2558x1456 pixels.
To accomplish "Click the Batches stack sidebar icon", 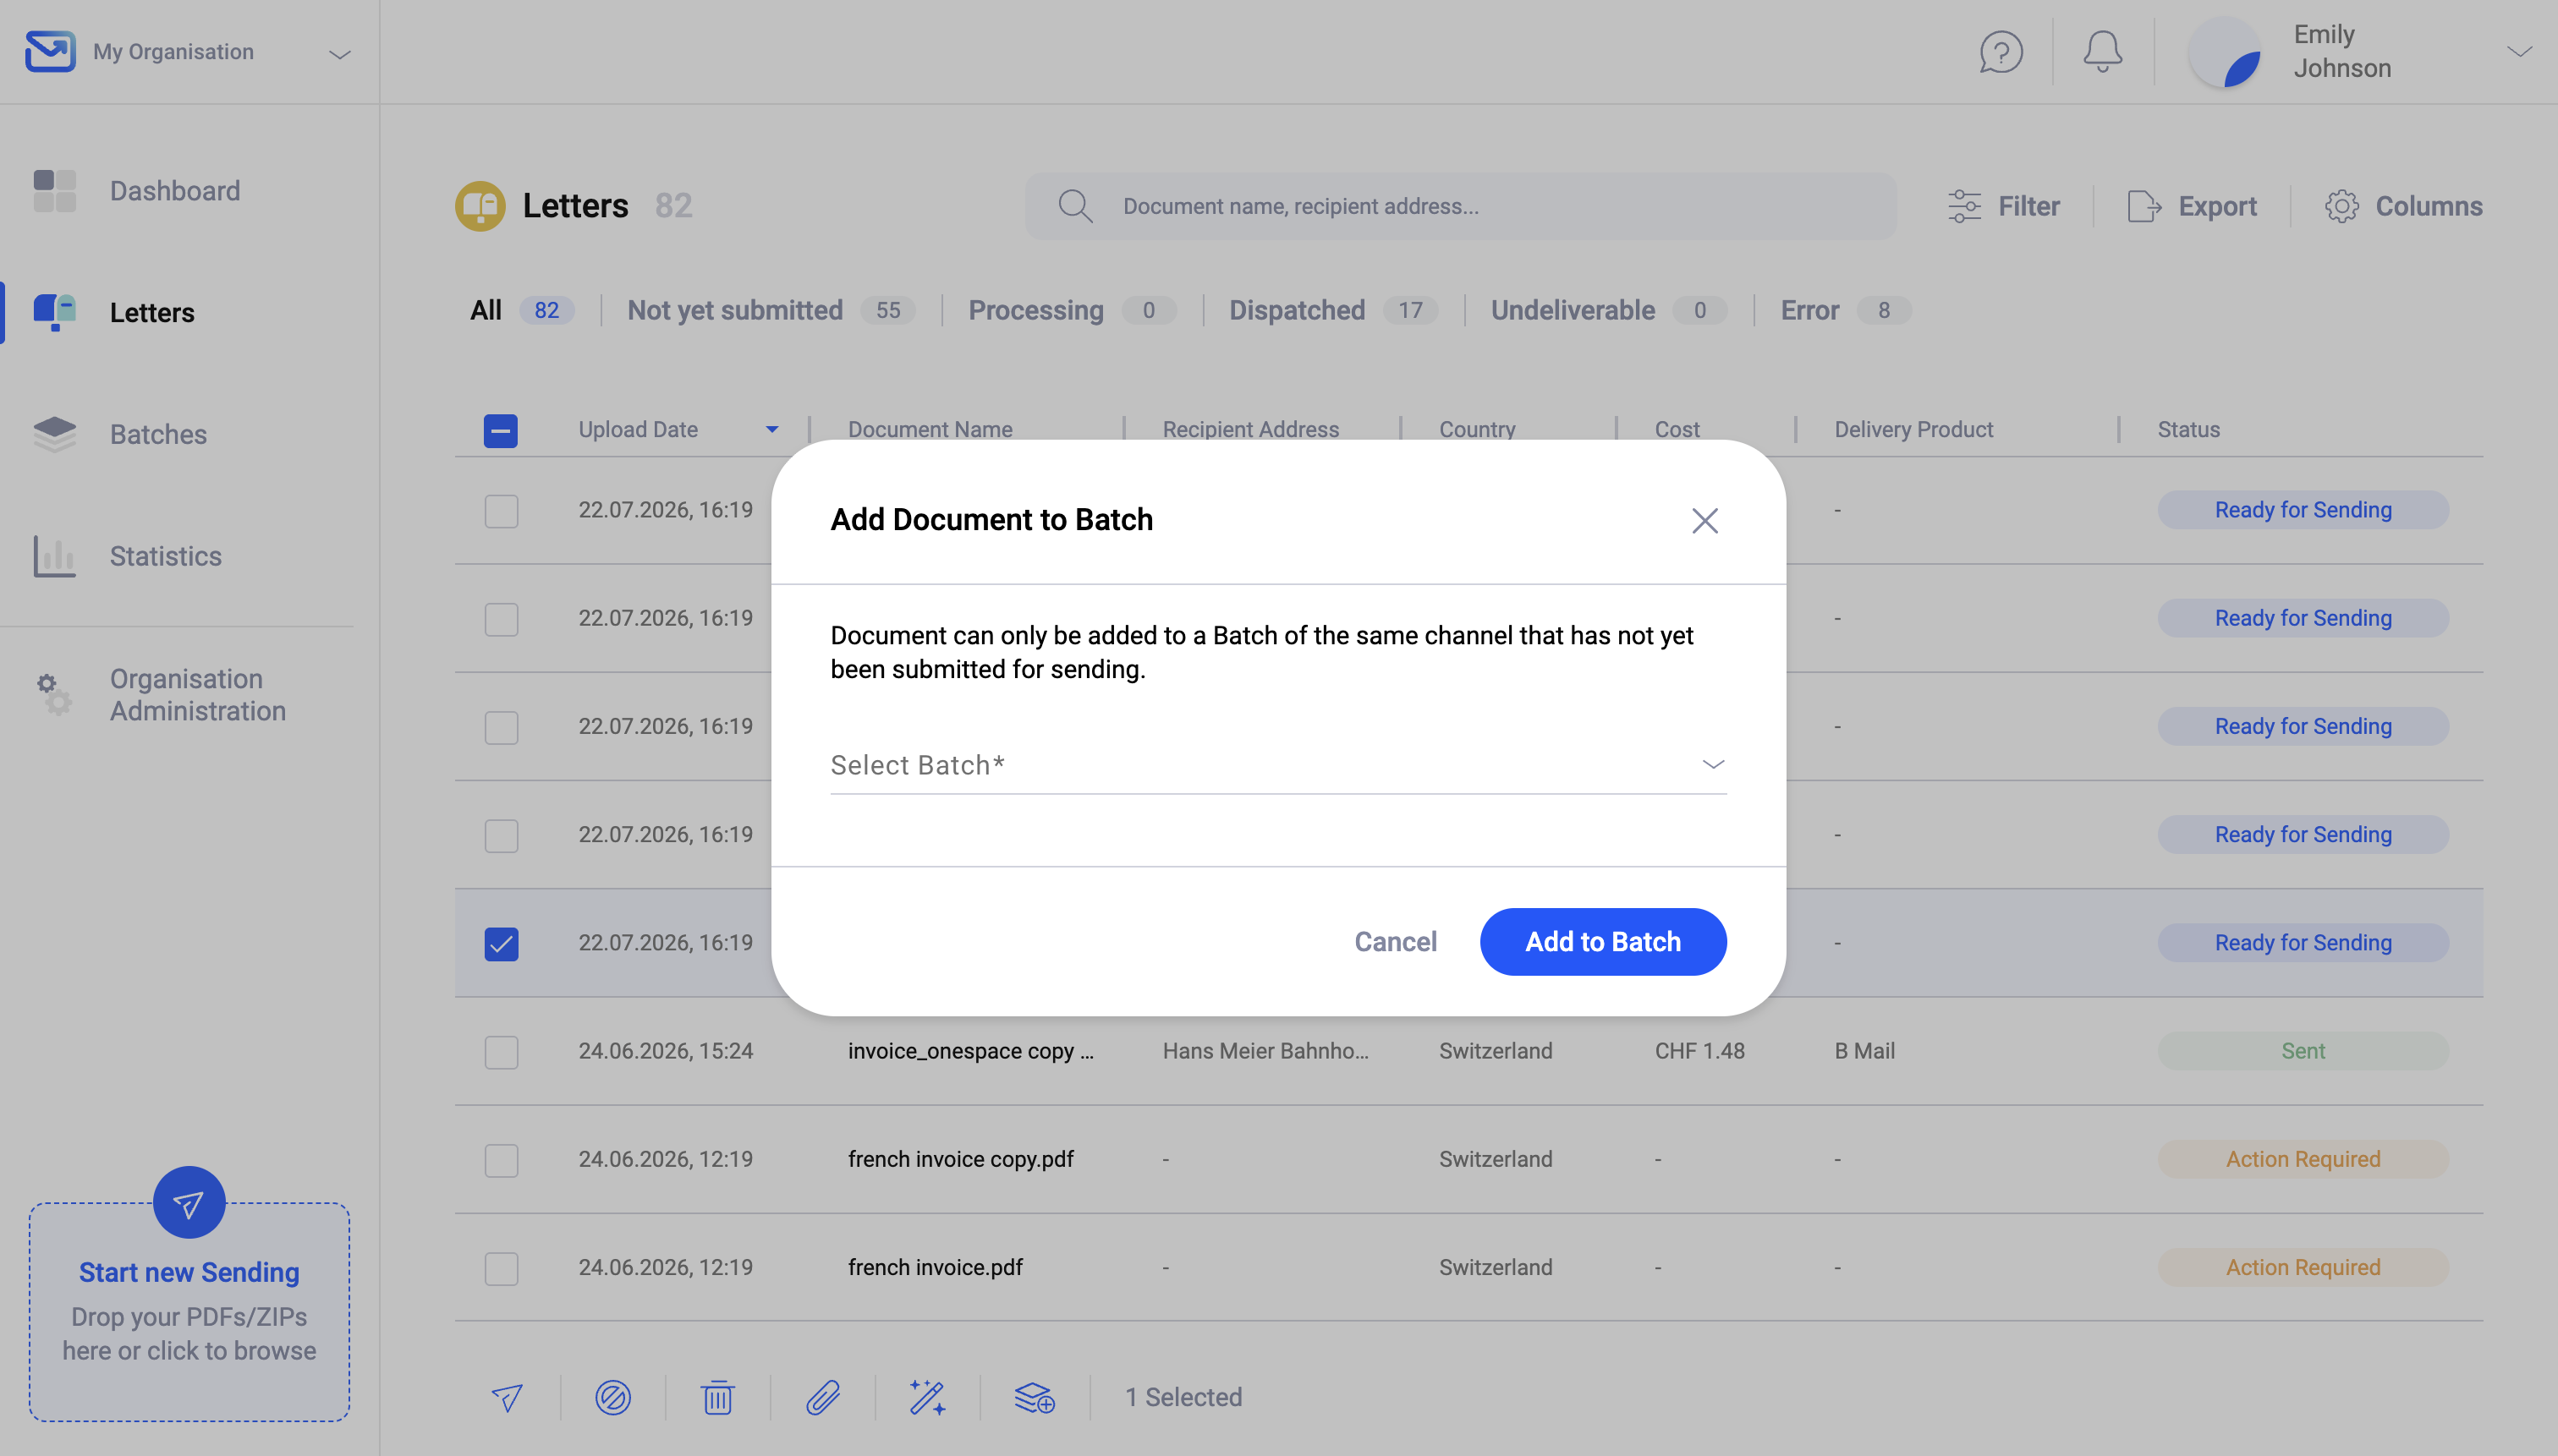I will click(55, 434).
